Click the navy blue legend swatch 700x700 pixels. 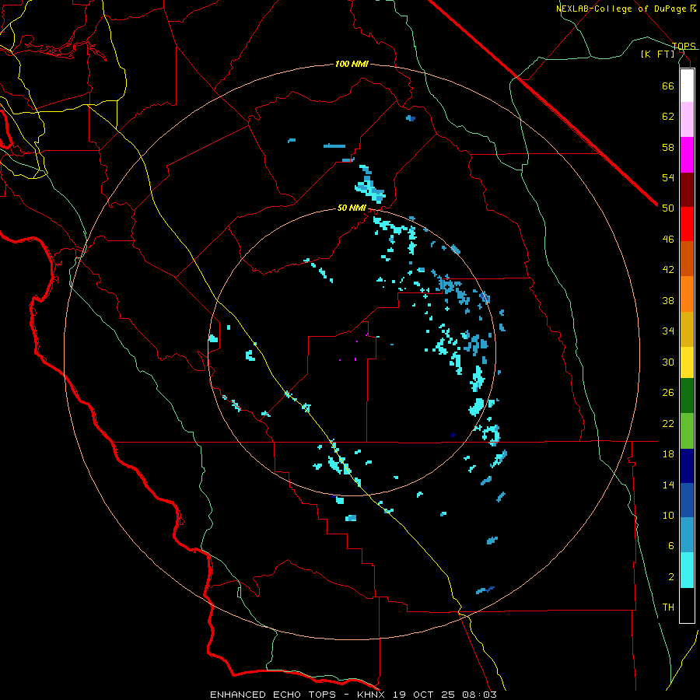[x=687, y=466]
